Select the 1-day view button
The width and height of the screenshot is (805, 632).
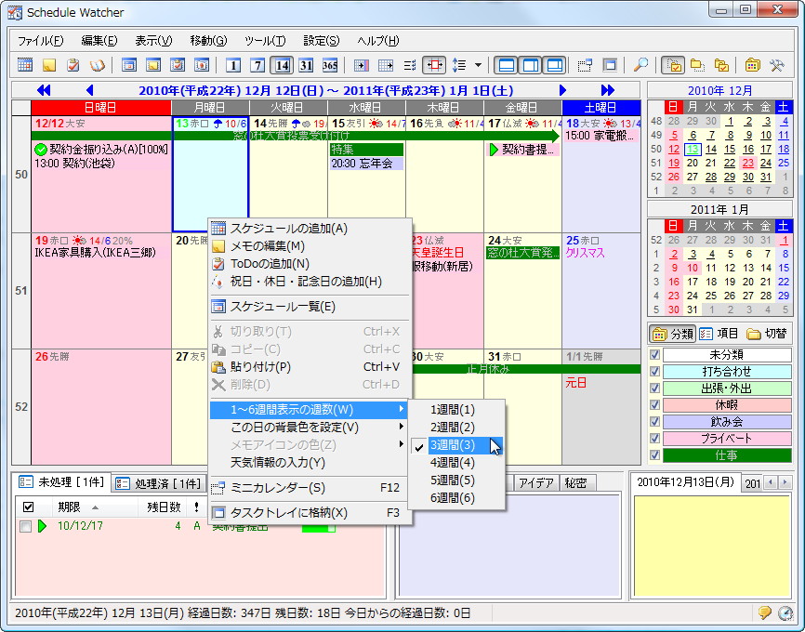pos(233,65)
